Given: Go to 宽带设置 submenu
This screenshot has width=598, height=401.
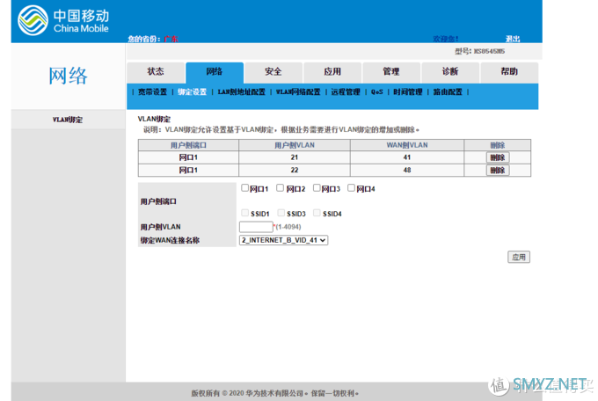Looking at the screenshot, I should [152, 92].
